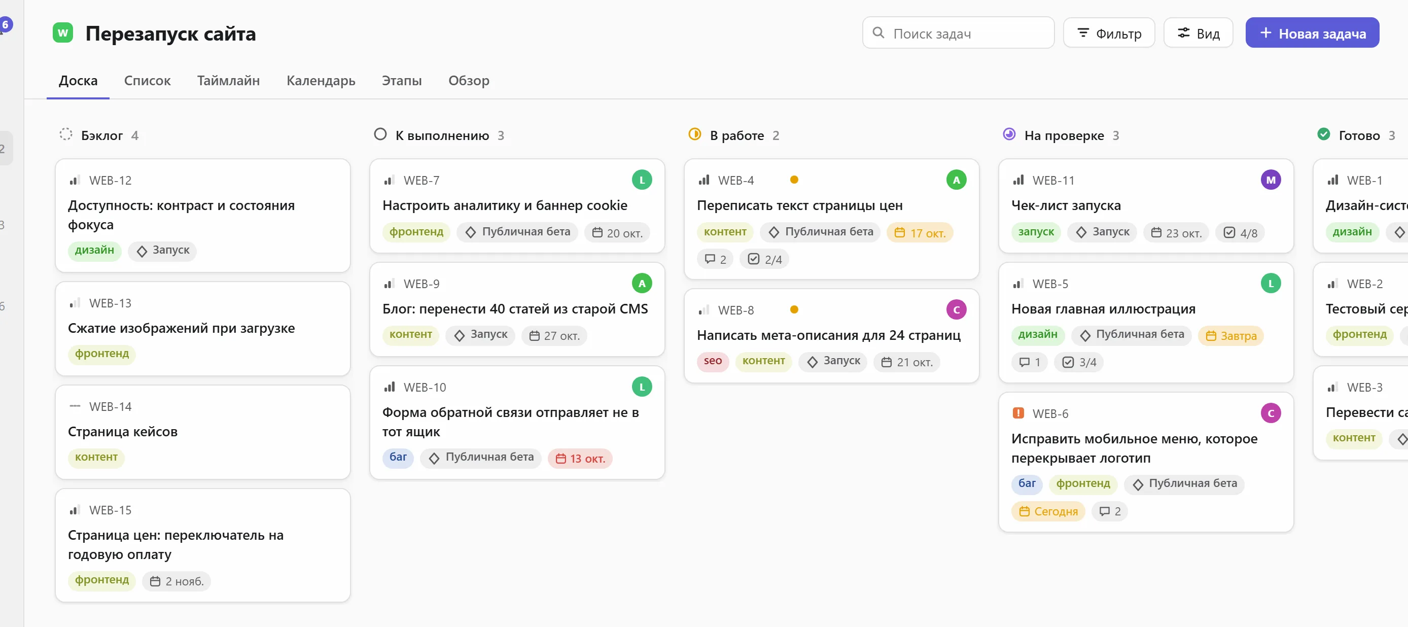Image resolution: width=1408 pixels, height=627 pixels.
Task: Click the баг tag on WEB-10
Action: tap(398, 458)
